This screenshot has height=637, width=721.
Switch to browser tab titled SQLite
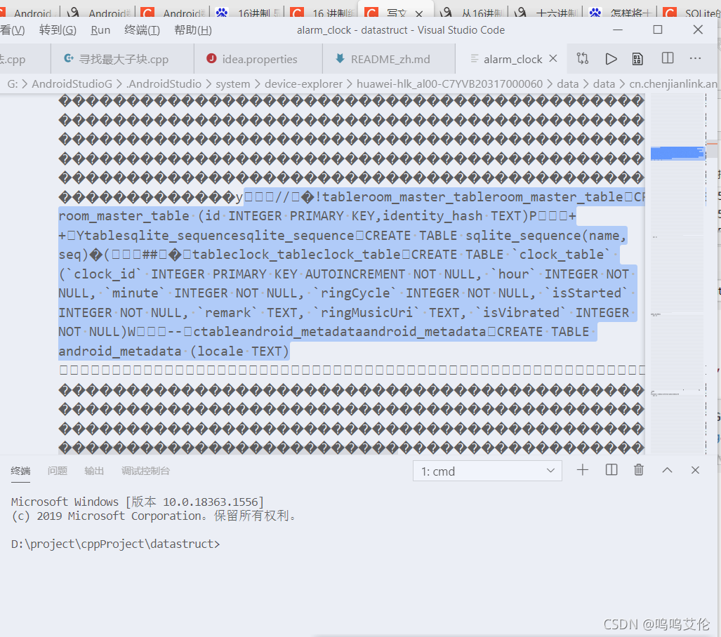[x=692, y=13]
